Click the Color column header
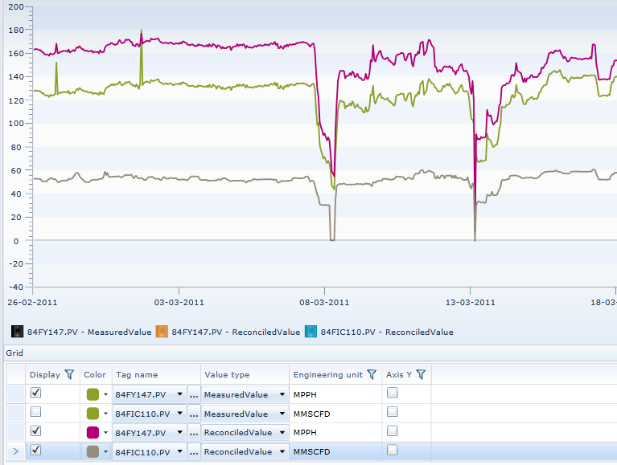The height and width of the screenshot is (465, 617). tap(95, 374)
